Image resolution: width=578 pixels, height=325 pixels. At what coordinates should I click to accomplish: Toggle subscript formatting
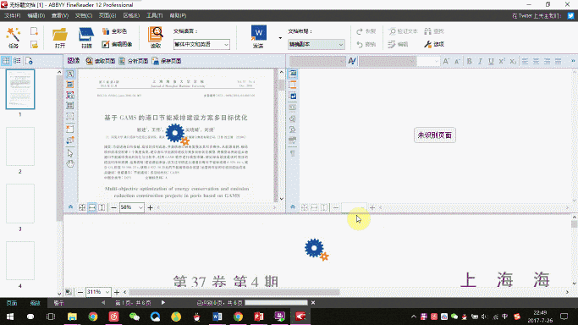(513, 61)
